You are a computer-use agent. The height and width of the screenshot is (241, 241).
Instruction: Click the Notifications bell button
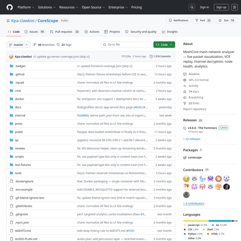click(x=178, y=20)
